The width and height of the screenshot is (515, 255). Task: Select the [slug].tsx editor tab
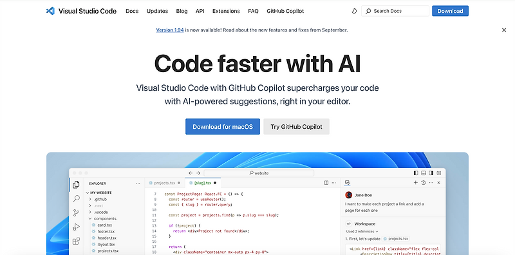coord(203,183)
